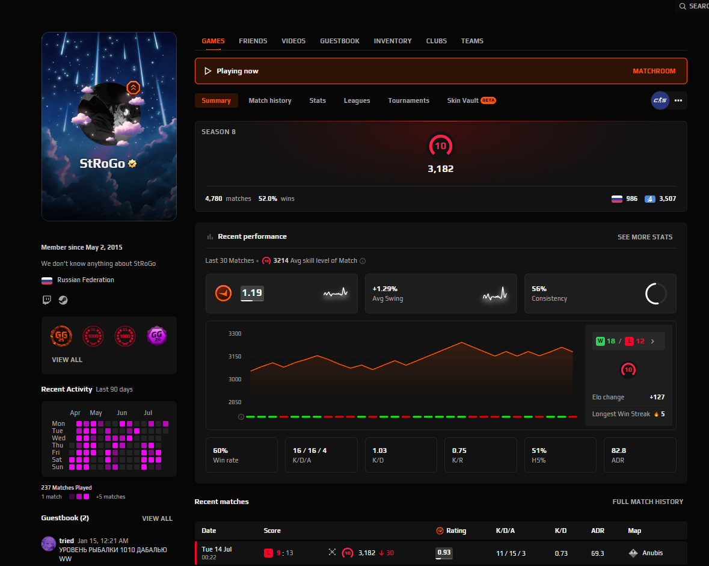Click SEE MORE STATS
The height and width of the screenshot is (566, 709).
pyautogui.click(x=645, y=237)
